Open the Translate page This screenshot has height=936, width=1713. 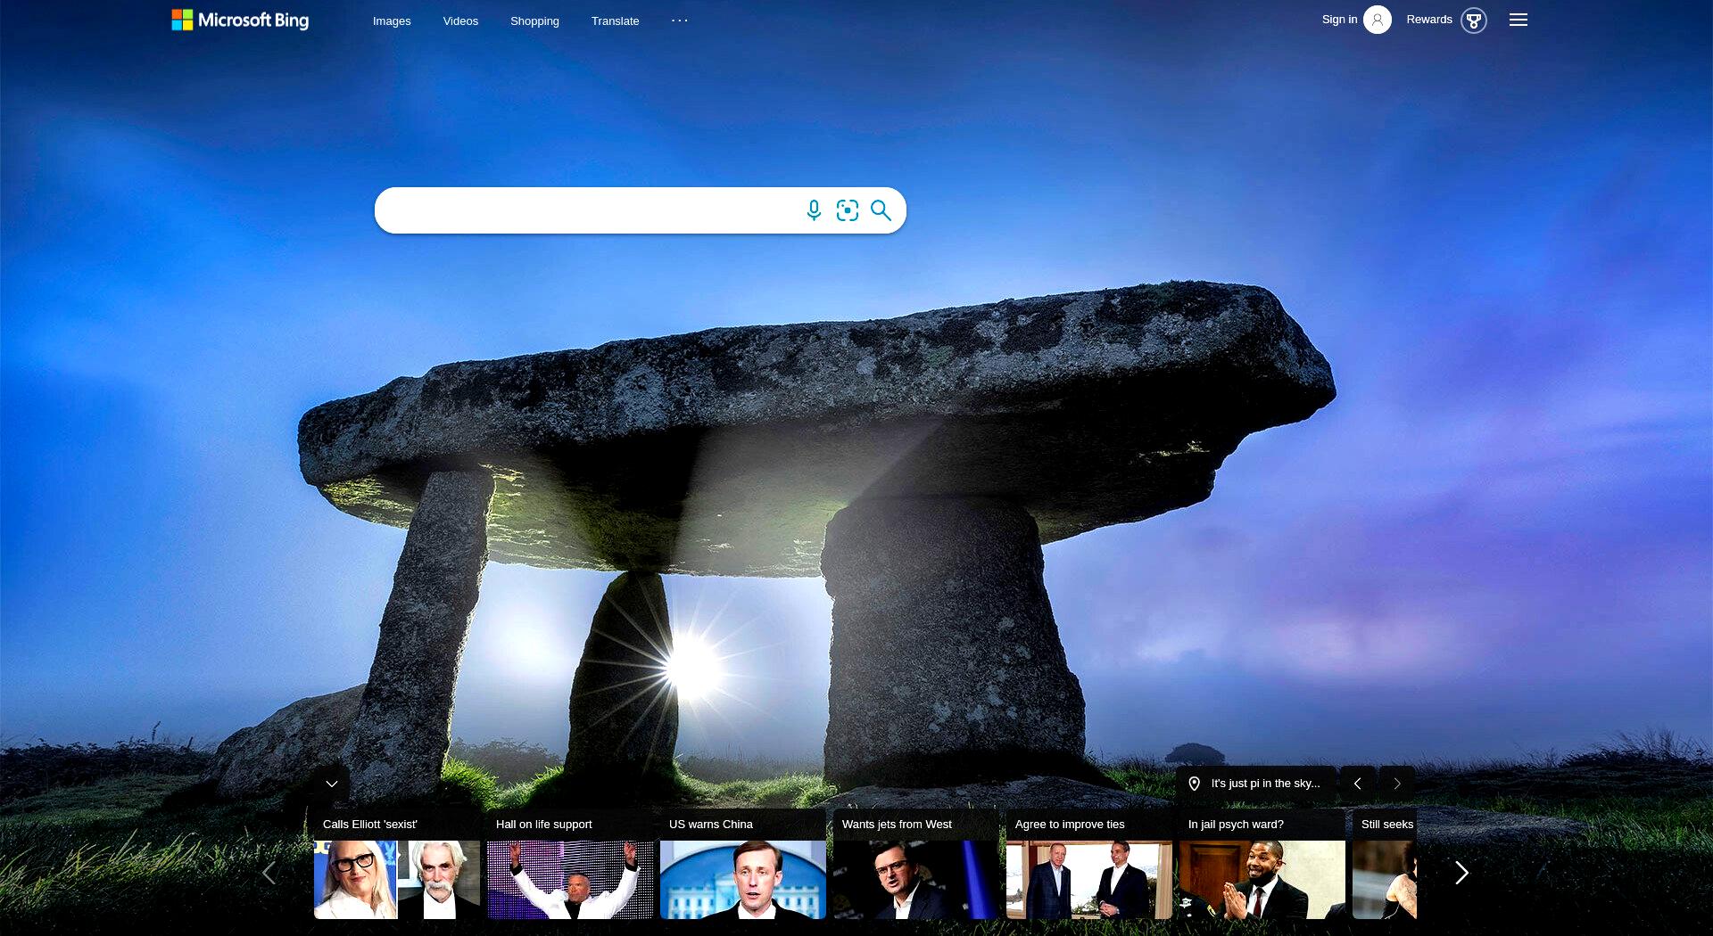[x=615, y=21]
